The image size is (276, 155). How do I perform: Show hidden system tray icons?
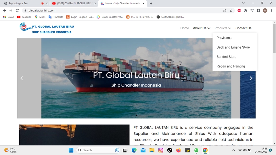pyautogui.click(x=233, y=150)
